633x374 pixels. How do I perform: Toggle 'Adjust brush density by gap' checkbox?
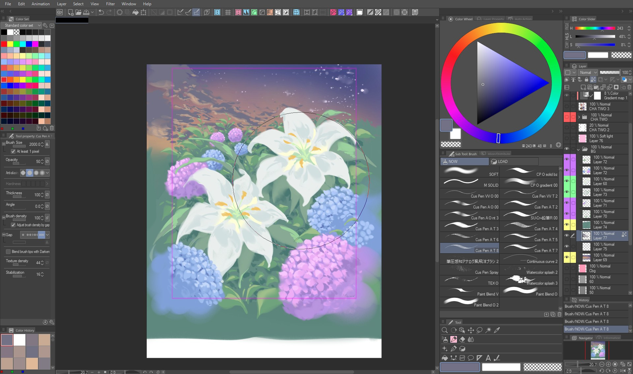13,225
